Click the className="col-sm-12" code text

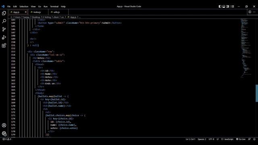pyautogui.click(x=50, y=55)
